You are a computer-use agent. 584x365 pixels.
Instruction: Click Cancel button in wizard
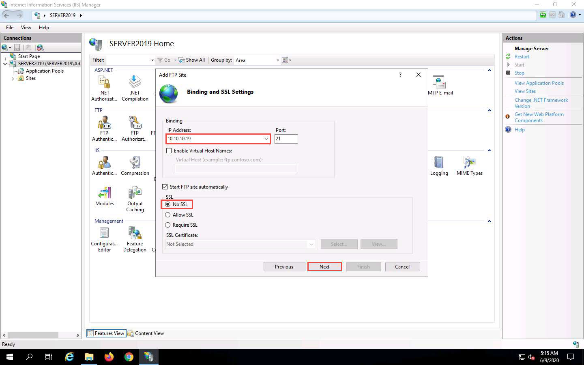[x=402, y=267]
